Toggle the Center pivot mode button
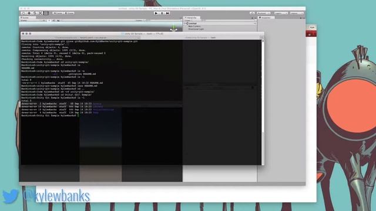 [58, 13]
